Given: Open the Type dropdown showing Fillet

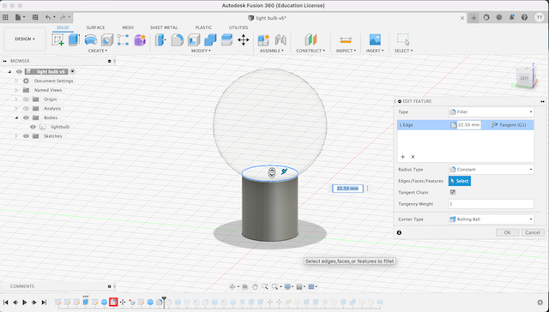Looking at the screenshot, I should (491, 112).
